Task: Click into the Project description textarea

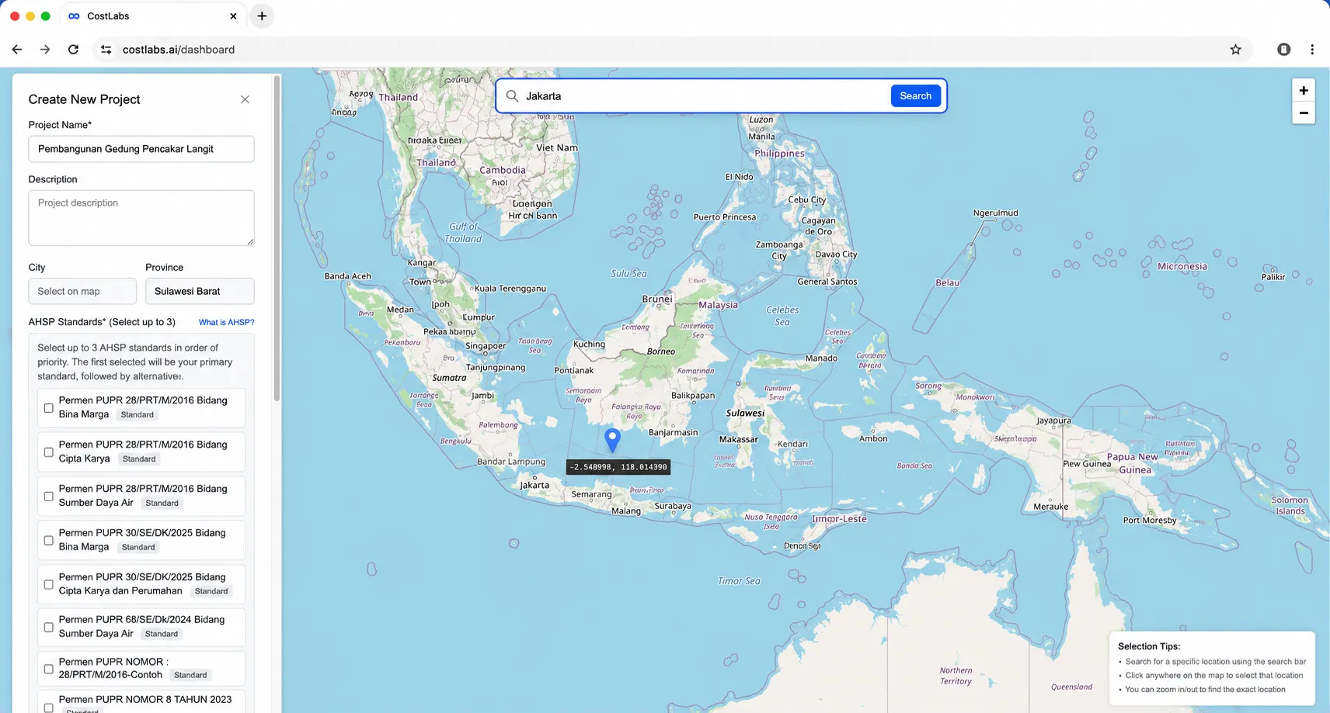Action: tap(141, 218)
